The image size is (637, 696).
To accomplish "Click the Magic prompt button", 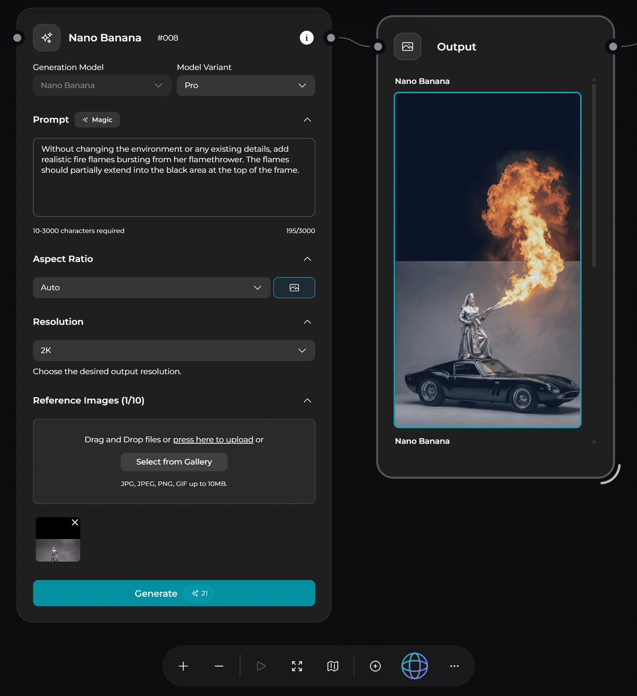I will coord(98,120).
